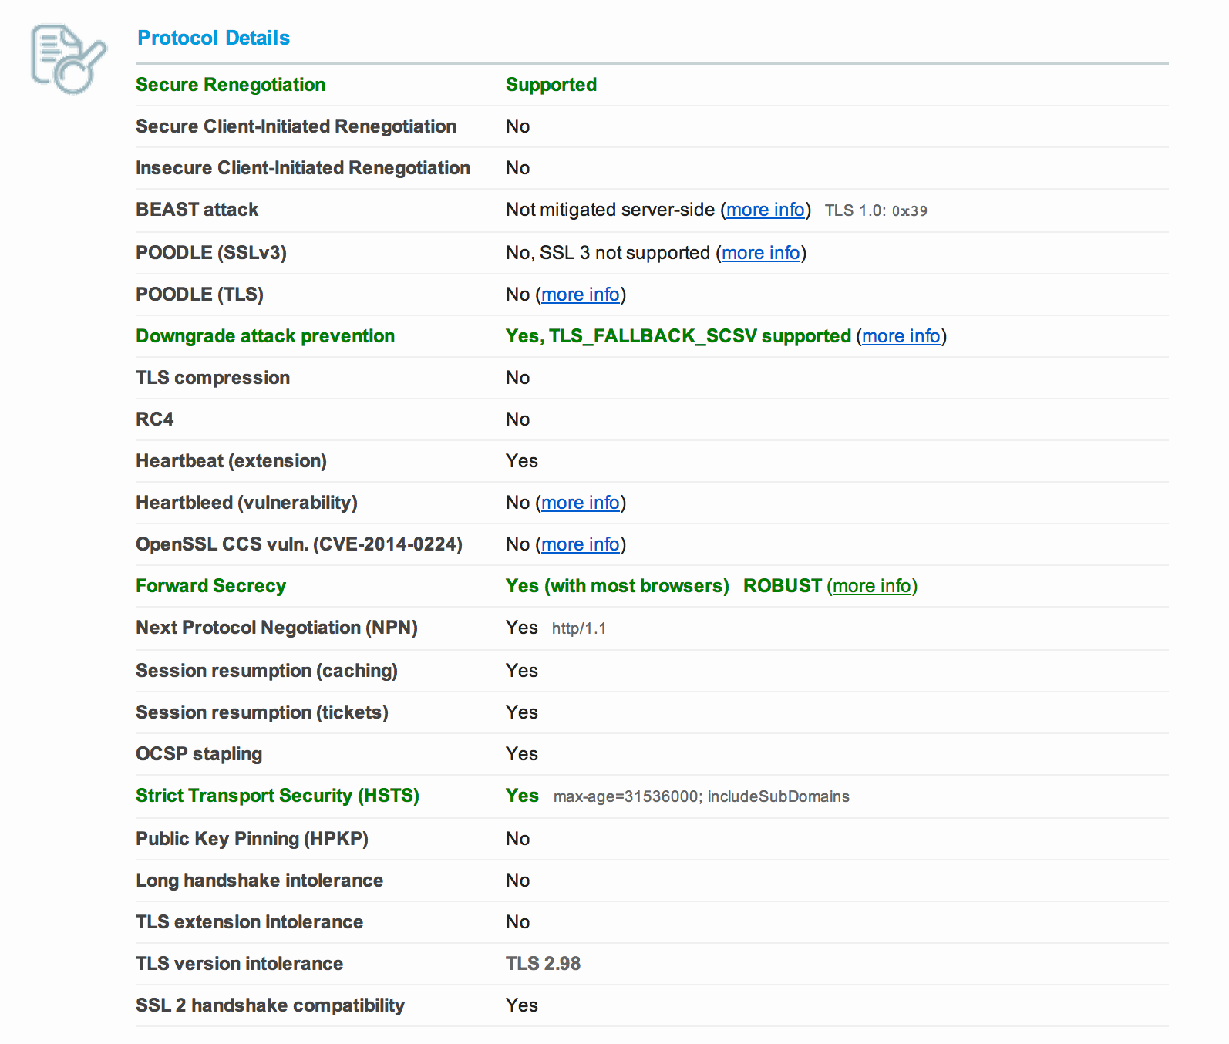Click the TLS 1.0: 0x39 cipher note
The image size is (1229, 1044).
click(x=875, y=210)
